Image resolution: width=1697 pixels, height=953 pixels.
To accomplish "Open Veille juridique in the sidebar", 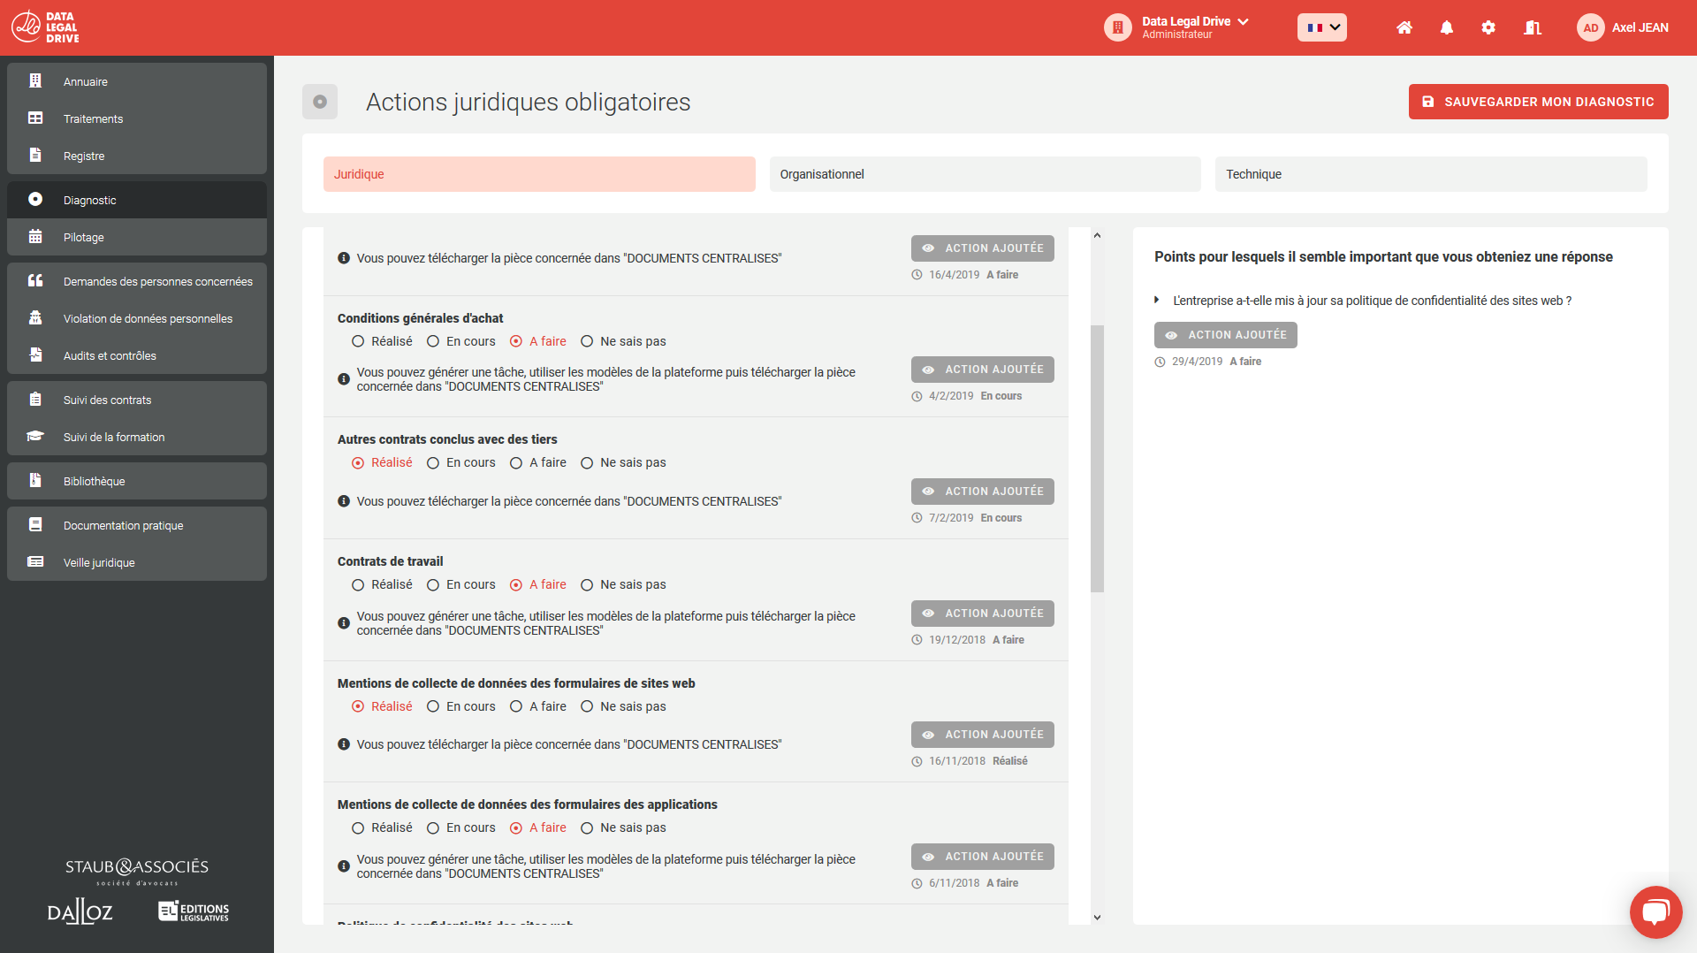I will point(137,562).
